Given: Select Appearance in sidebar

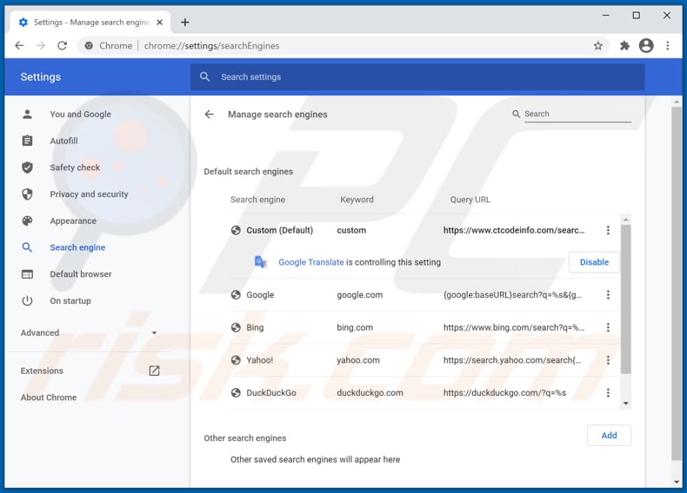Looking at the screenshot, I should (x=73, y=221).
